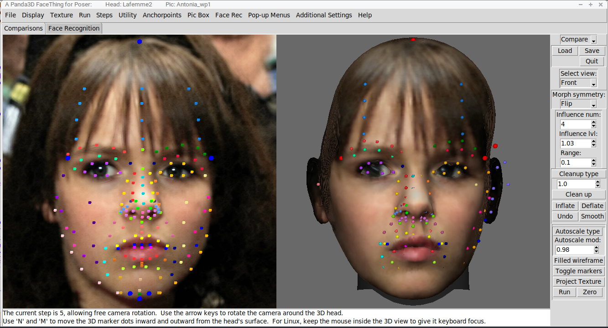Screen dimensions: 608x328
Task: Click the Inflate button
Action: tap(565, 206)
